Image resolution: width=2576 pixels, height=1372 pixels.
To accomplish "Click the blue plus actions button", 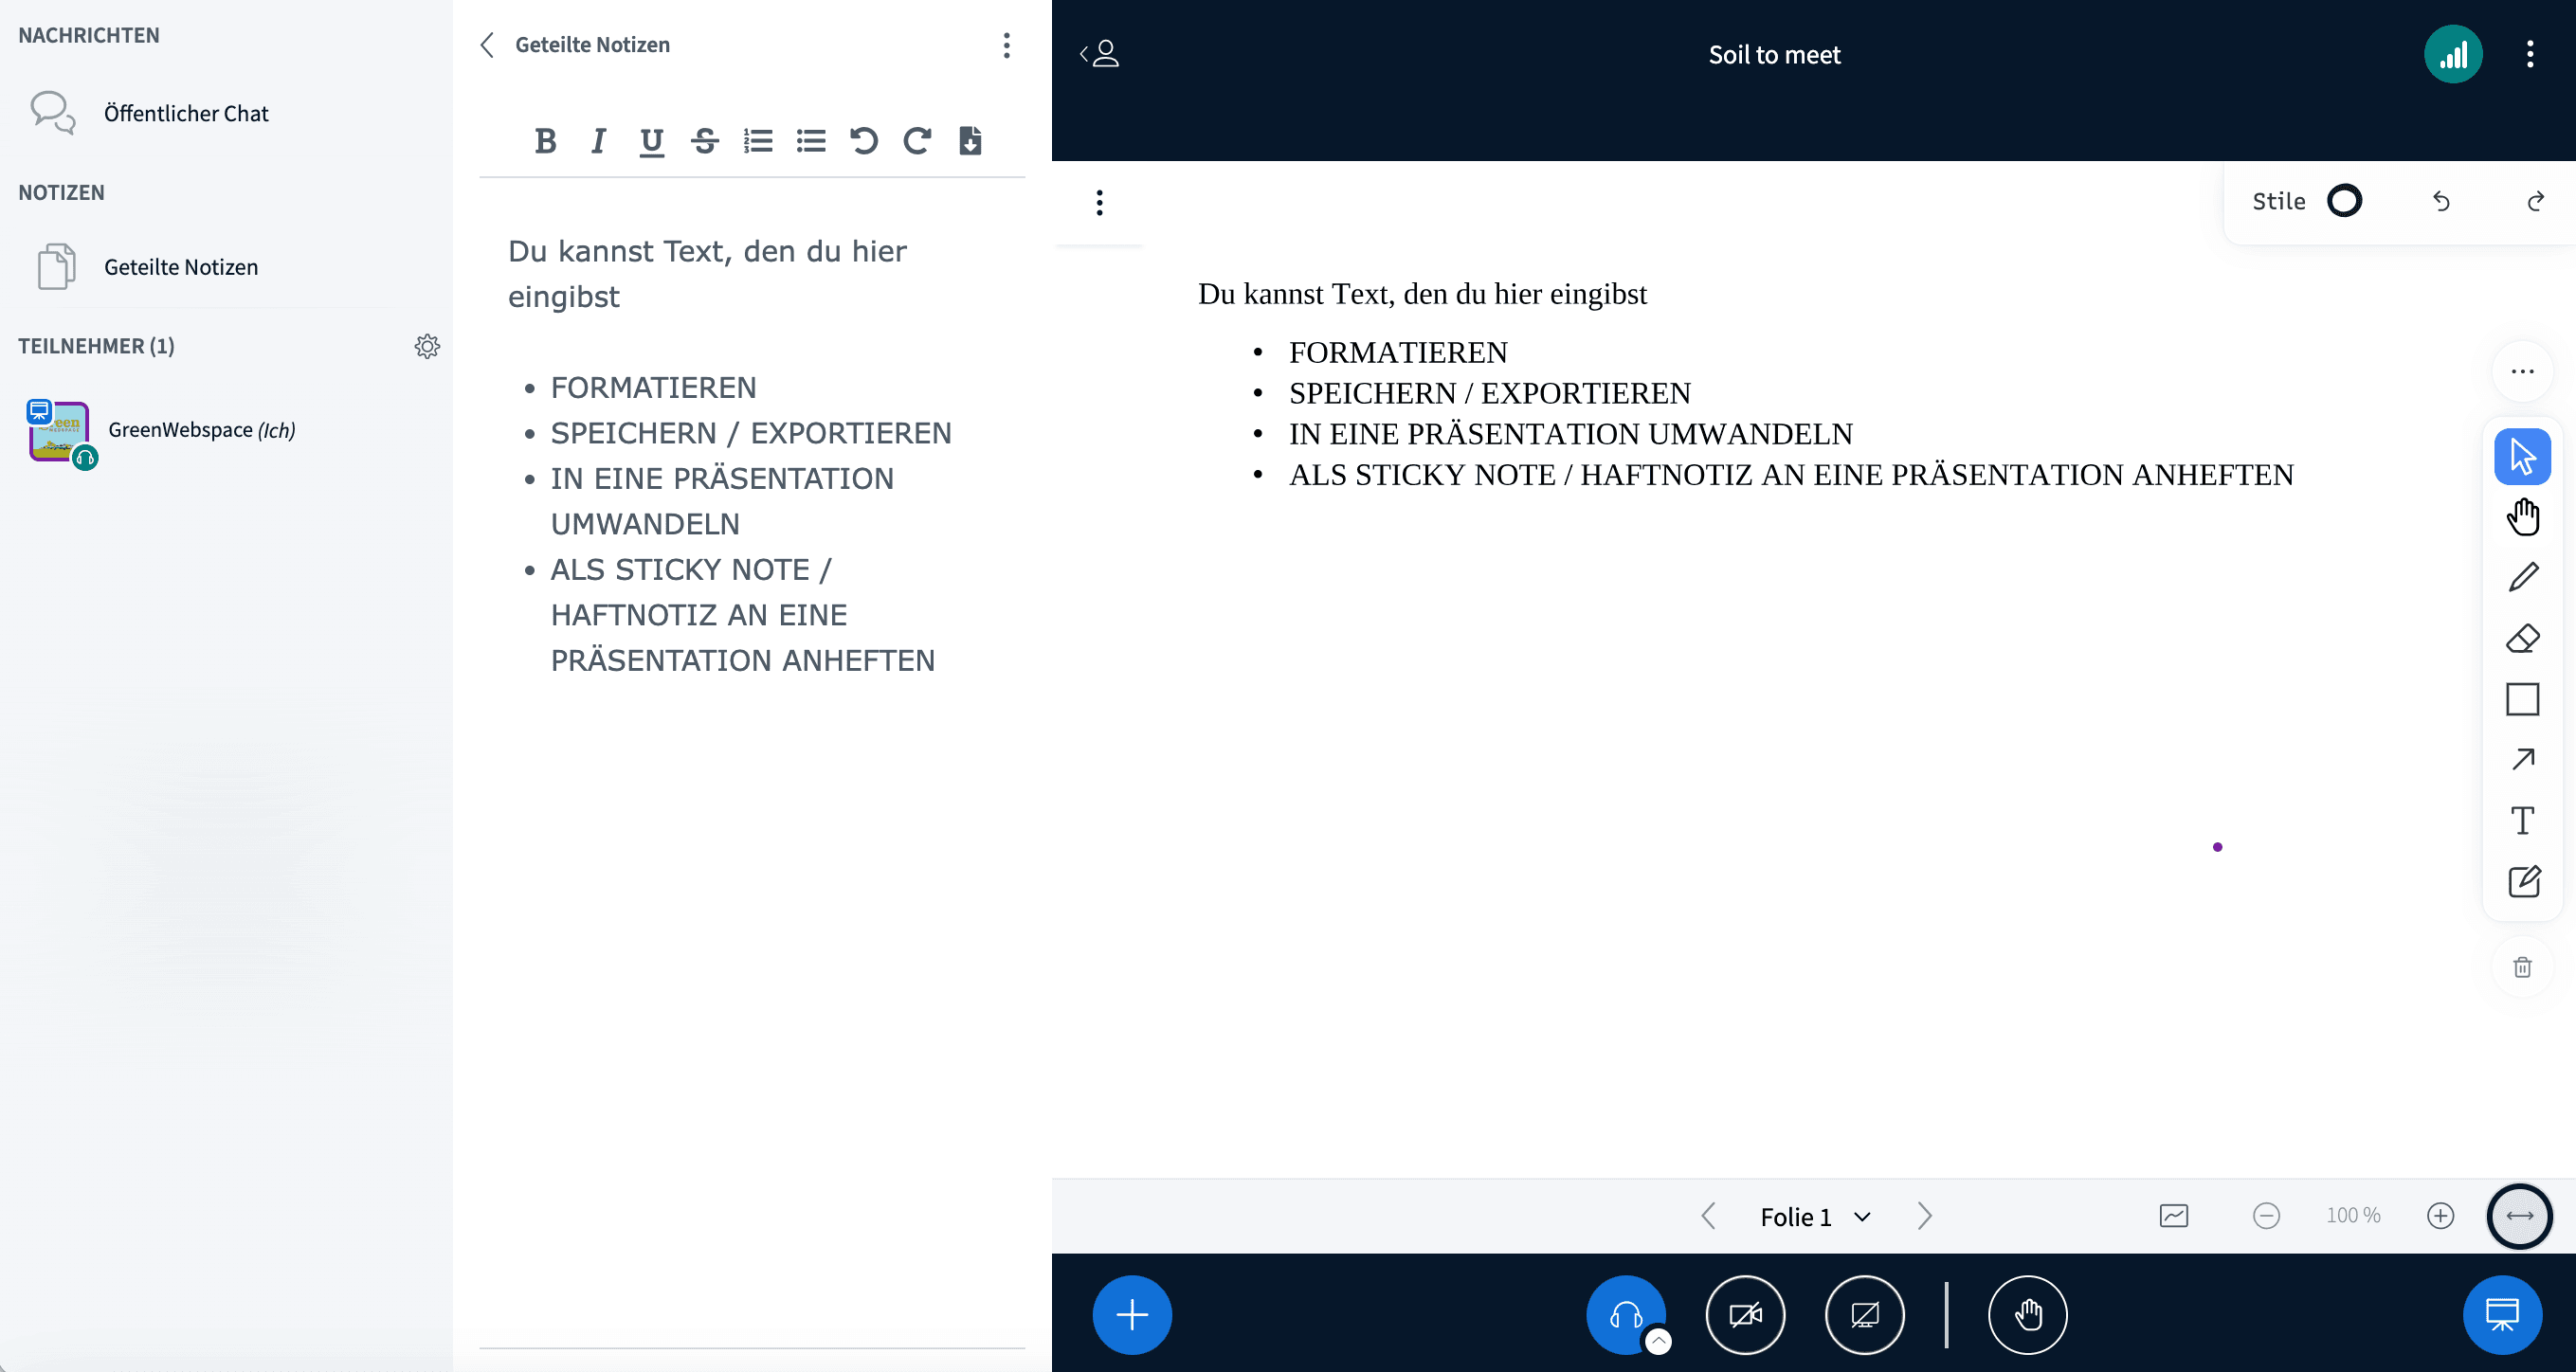I will coord(1131,1314).
